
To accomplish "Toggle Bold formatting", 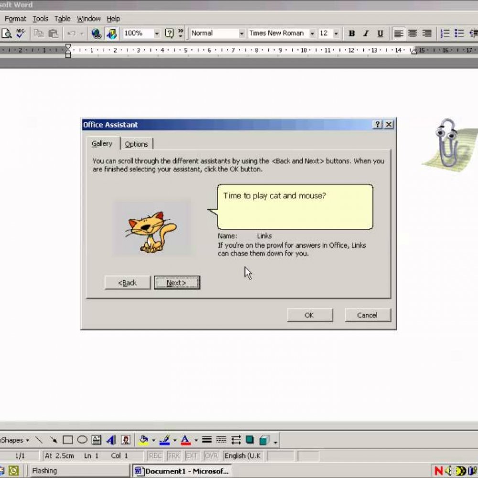I will pos(352,33).
